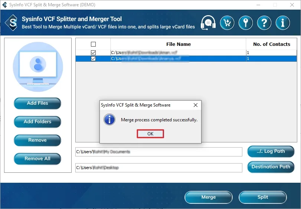Click the 'Sysinfo VCF Splitter and Merger Tool' heading
301x209 pixels.
click(72, 19)
